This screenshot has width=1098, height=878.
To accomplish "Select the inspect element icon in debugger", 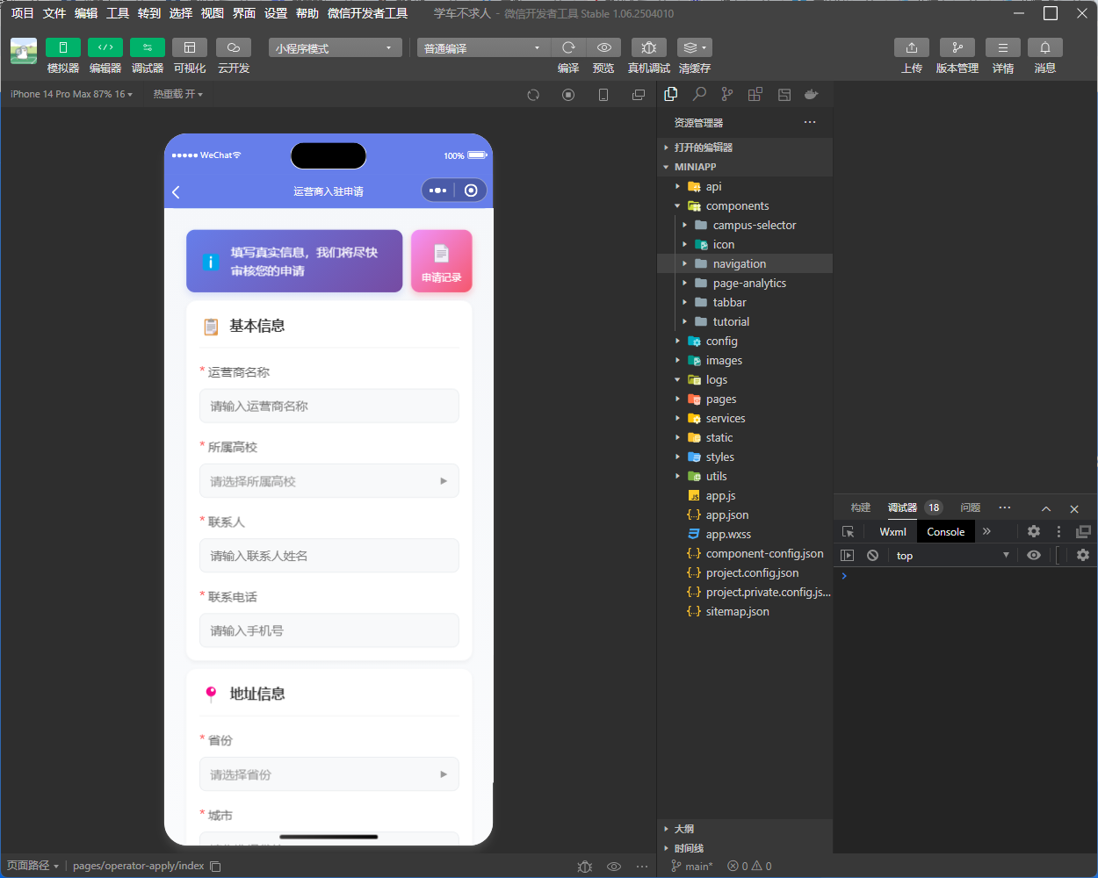I will (x=847, y=531).
